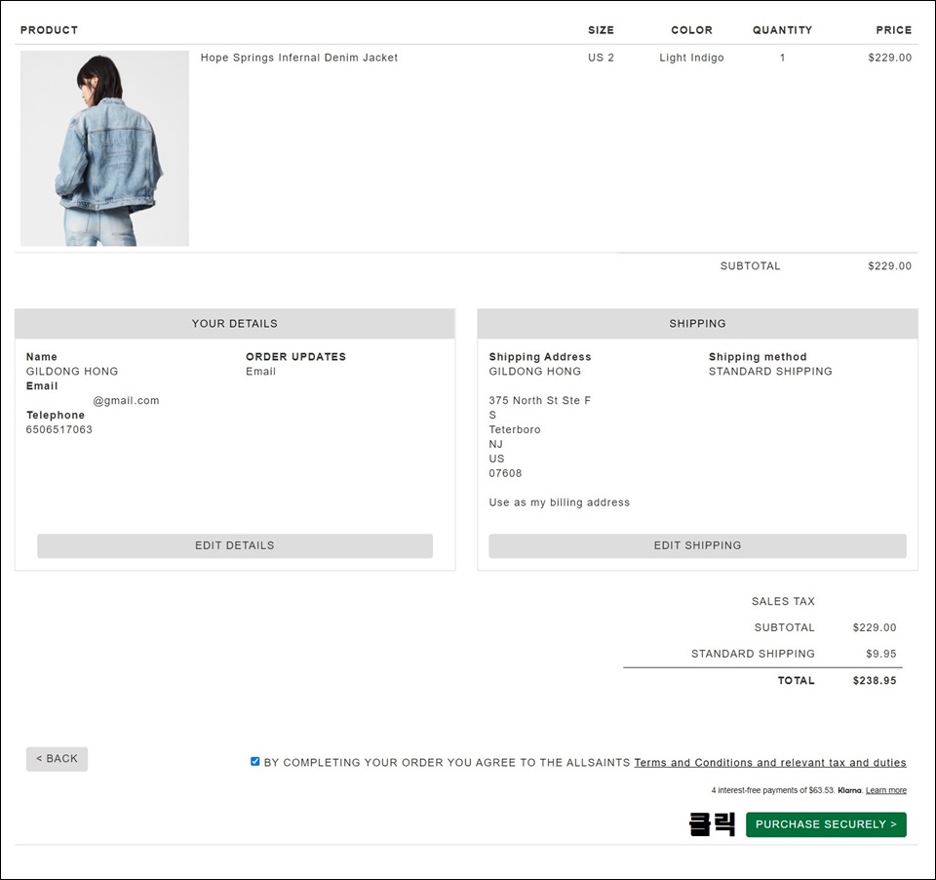Select product name Hope Springs Infernal Denim Jacket
The height and width of the screenshot is (880, 936).
pos(299,58)
